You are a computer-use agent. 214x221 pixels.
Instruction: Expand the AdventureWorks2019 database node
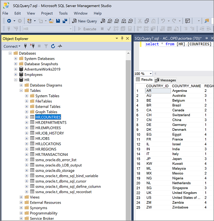16,69
